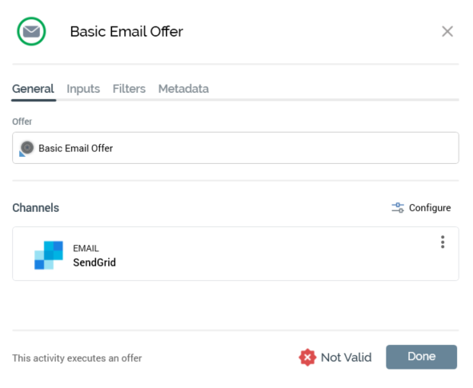Viewport: 473px width, 388px height.
Task: Go to the General tab
Action: pyautogui.click(x=33, y=89)
